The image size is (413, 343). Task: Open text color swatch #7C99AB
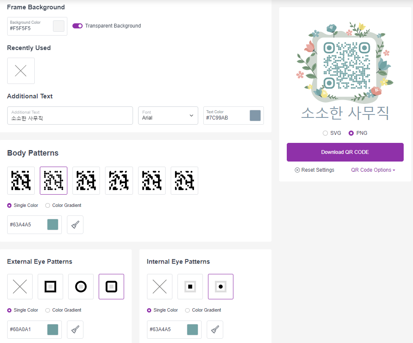(x=255, y=115)
